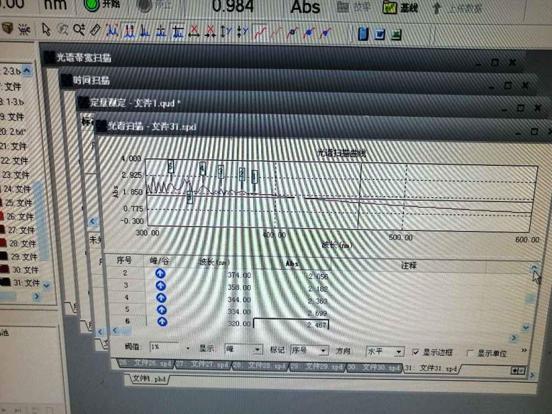Select 21: 文件 in the file list
Screen dimensions: 552x414
tap(13, 146)
